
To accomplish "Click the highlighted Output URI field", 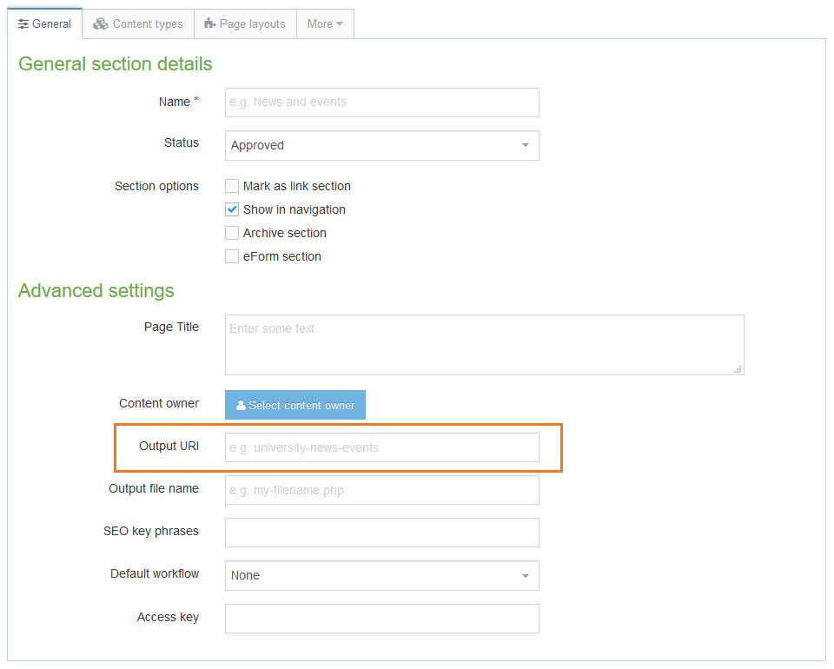I will coord(381,447).
